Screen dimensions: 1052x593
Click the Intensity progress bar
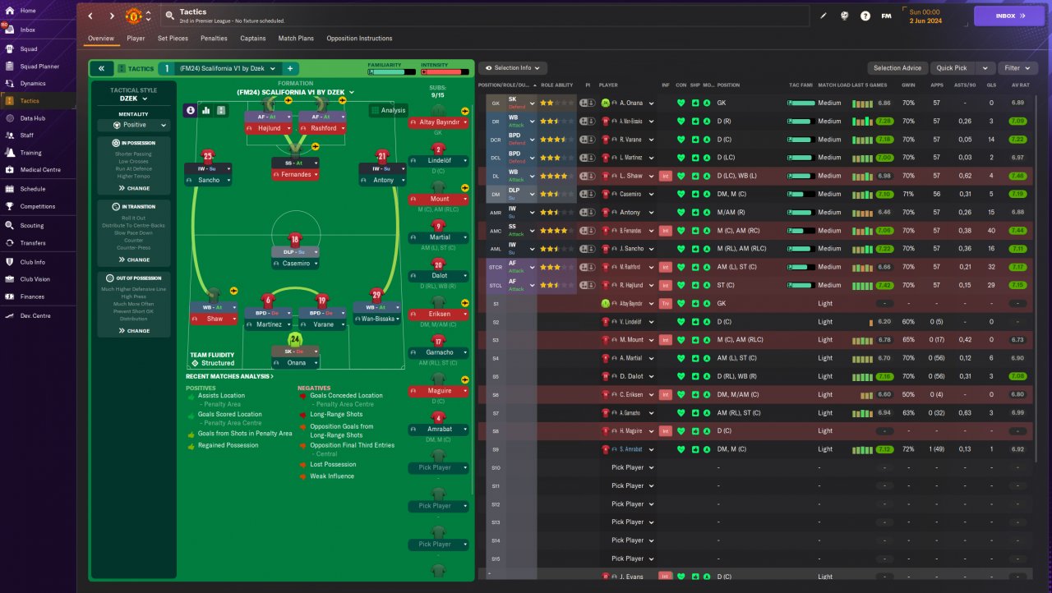(x=445, y=72)
